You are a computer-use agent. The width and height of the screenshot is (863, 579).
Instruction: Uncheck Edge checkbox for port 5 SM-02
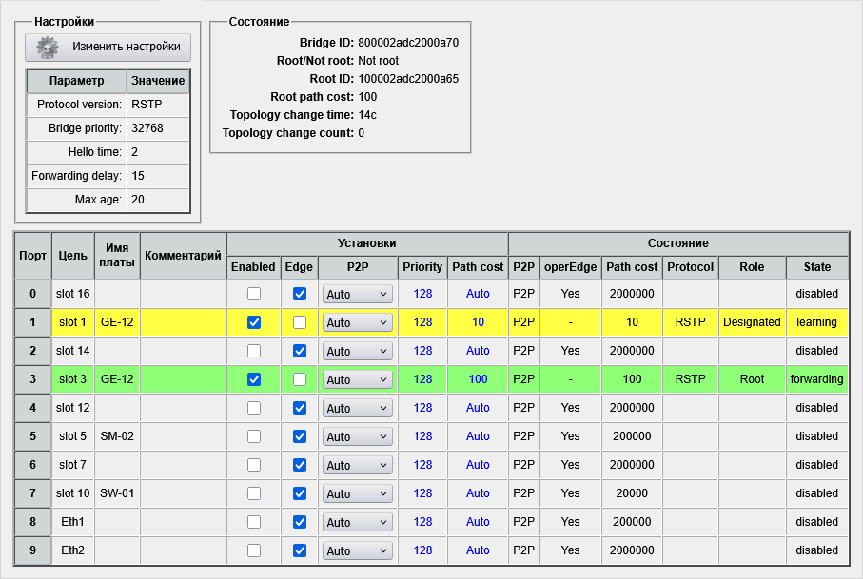tap(300, 436)
